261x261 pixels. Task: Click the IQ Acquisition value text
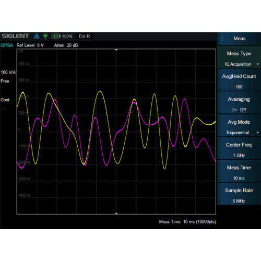coord(238,64)
